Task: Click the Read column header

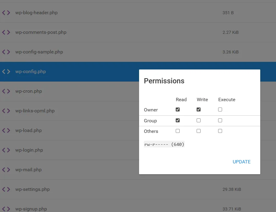Action: (181, 100)
